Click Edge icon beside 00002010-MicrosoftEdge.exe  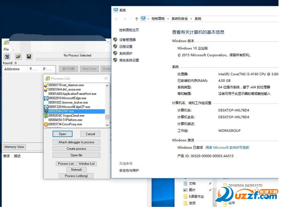pos(46,98)
